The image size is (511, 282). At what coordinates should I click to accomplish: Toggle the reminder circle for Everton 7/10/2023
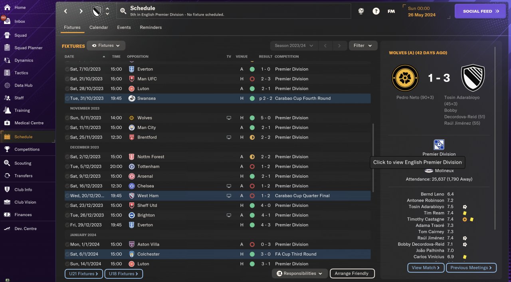67,69
